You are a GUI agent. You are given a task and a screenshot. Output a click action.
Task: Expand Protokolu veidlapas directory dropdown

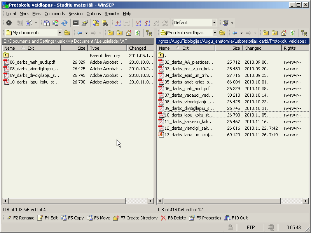click(x=215, y=33)
